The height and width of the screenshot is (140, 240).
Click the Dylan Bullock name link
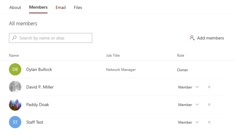click(39, 69)
